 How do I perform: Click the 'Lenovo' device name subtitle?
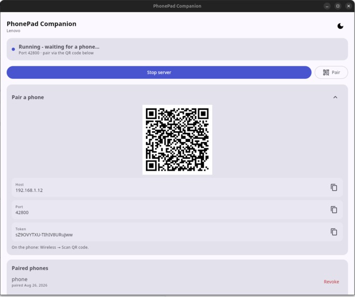13,31
